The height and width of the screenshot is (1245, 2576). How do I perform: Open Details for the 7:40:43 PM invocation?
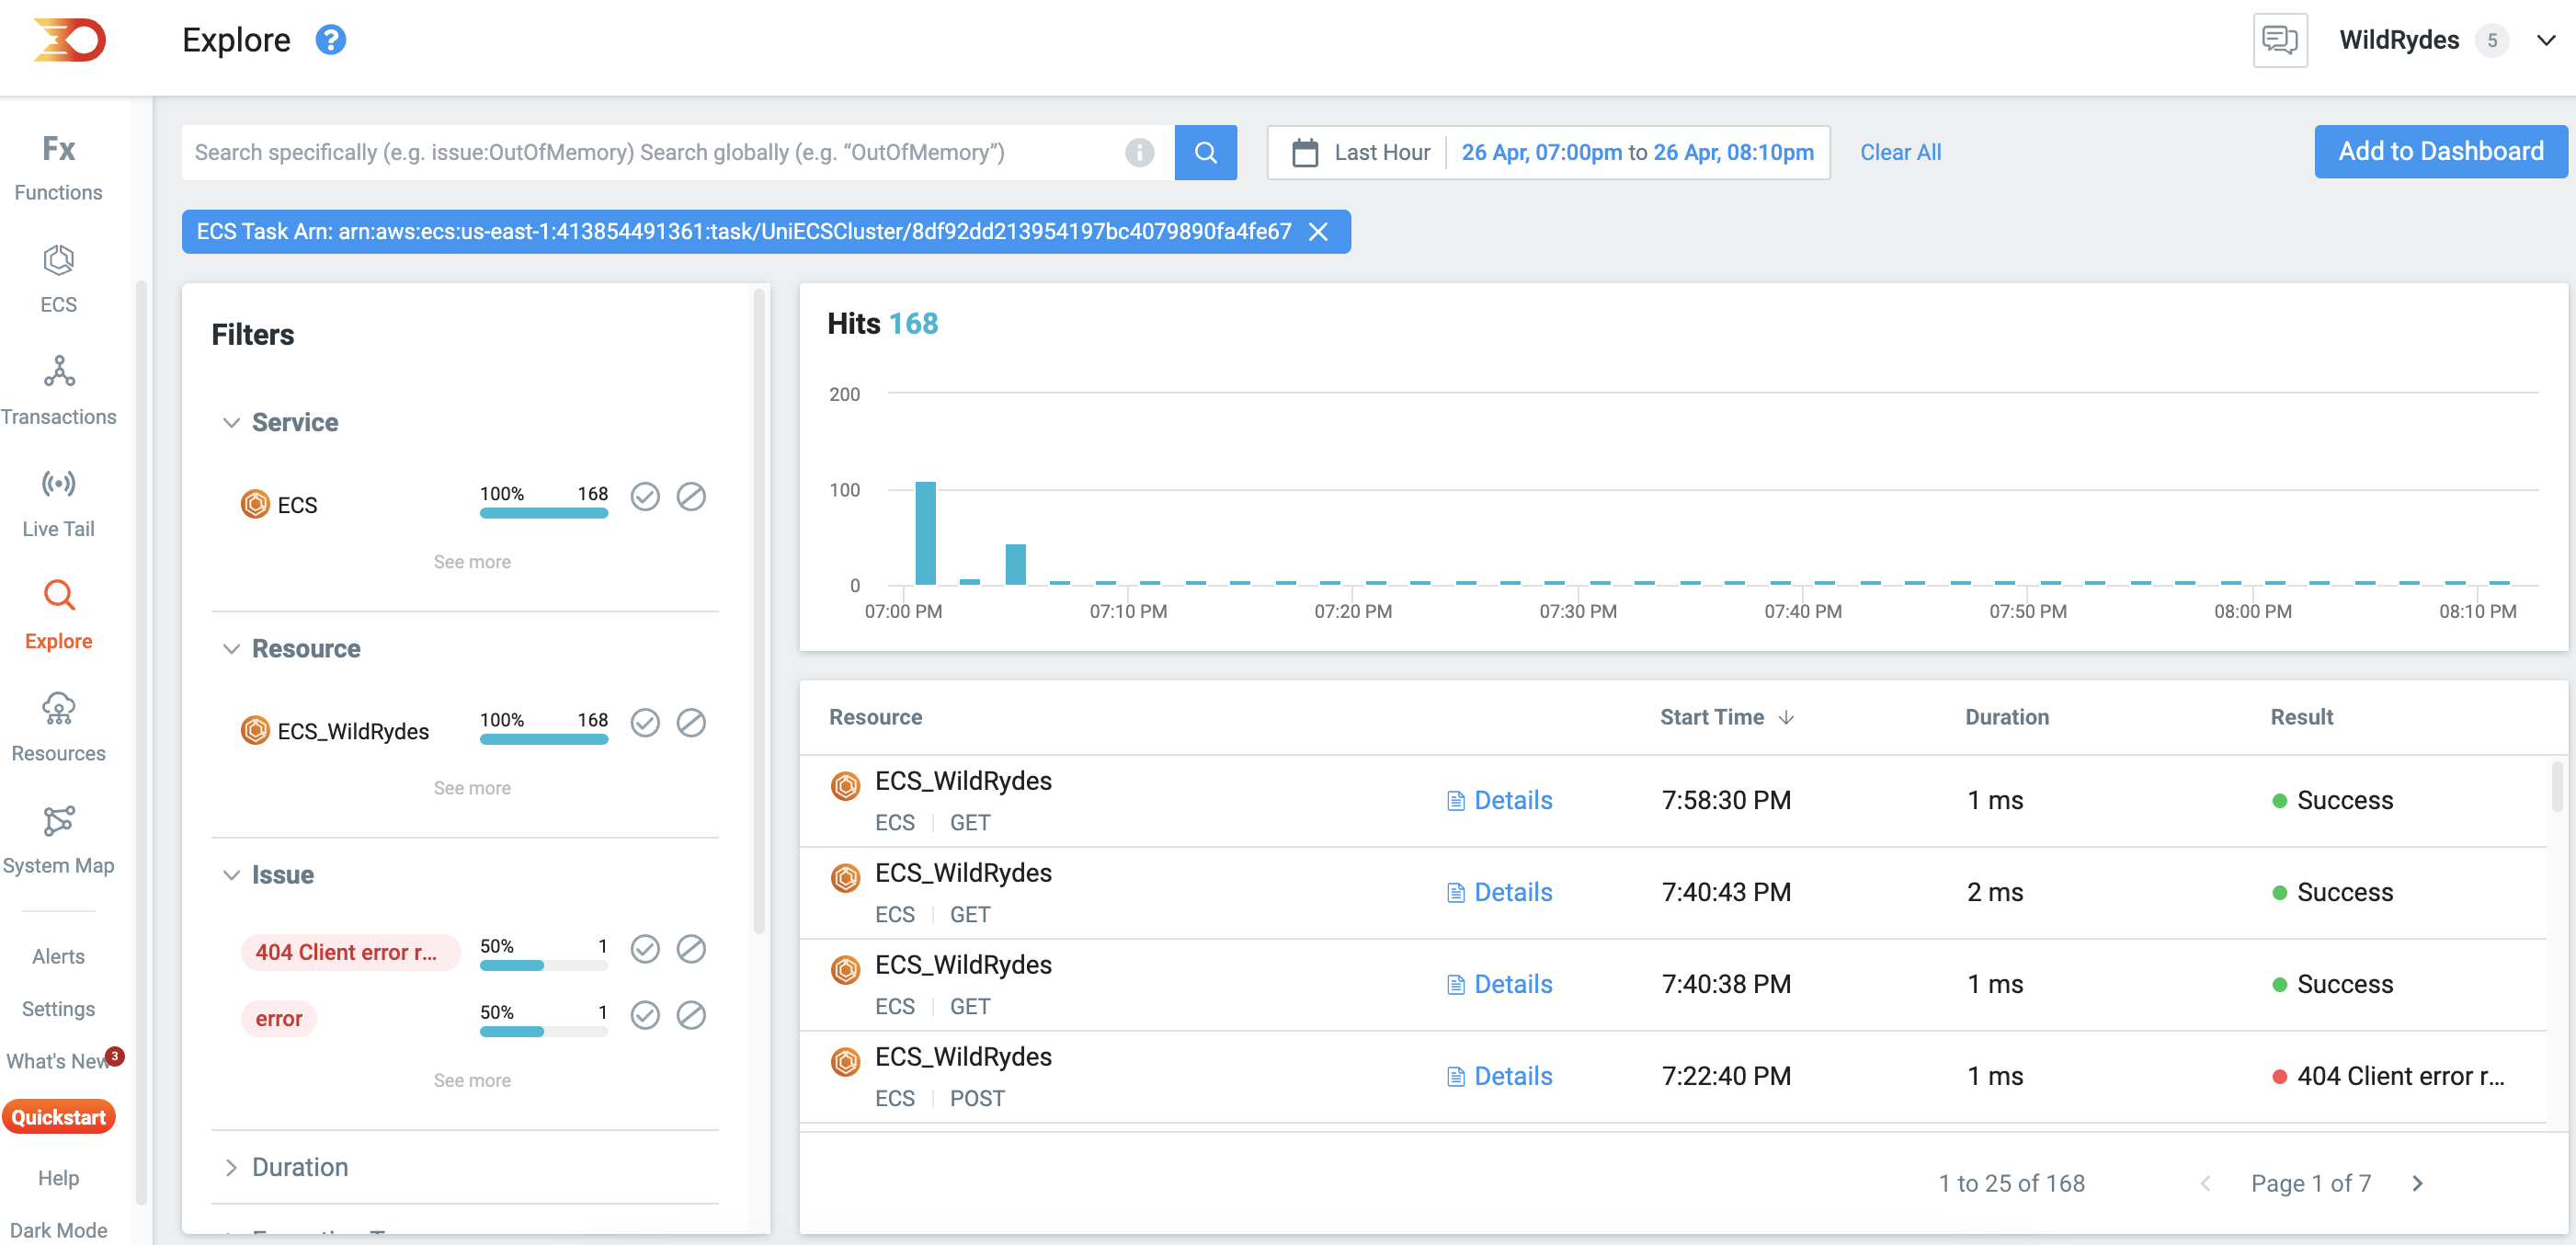click(1499, 892)
